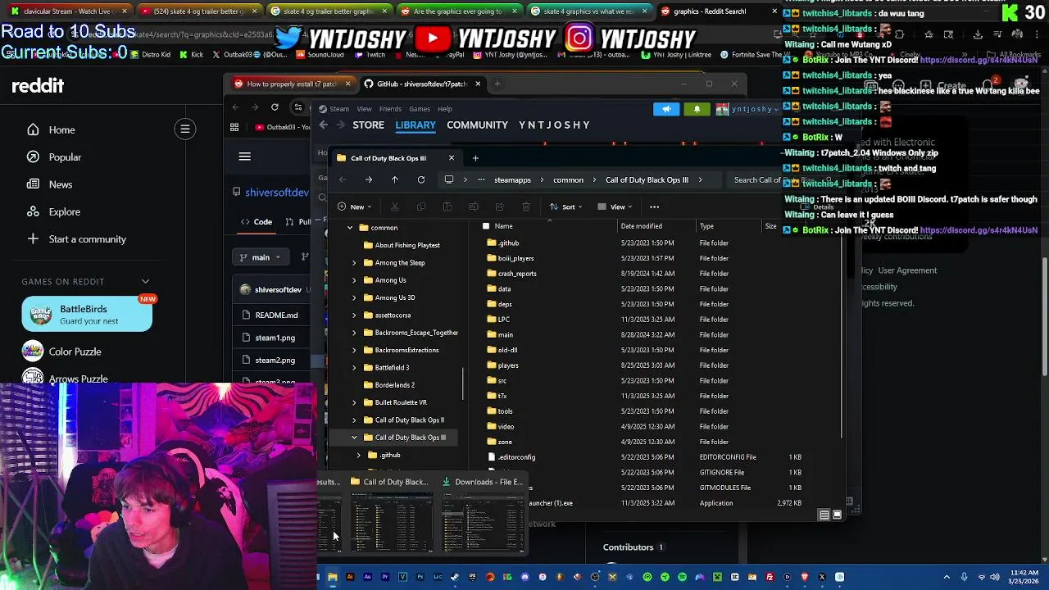
Task: Click the Rename icon in Explorer toolbar
Action: [474, 206]
